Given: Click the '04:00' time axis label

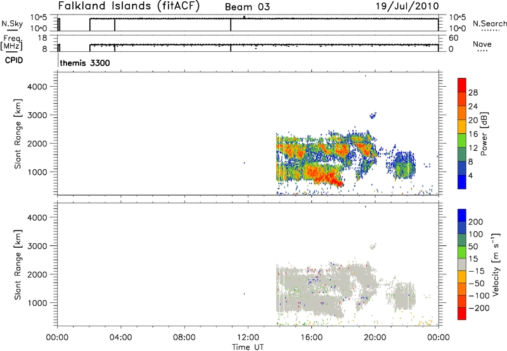Looking at the screenshot, I should [120, 338].
